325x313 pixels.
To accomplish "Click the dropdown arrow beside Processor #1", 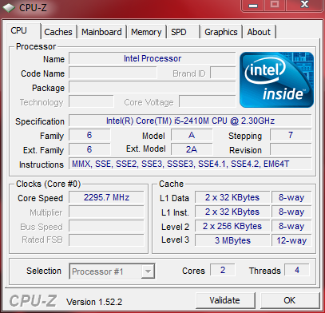I will (x=148, y=271).
